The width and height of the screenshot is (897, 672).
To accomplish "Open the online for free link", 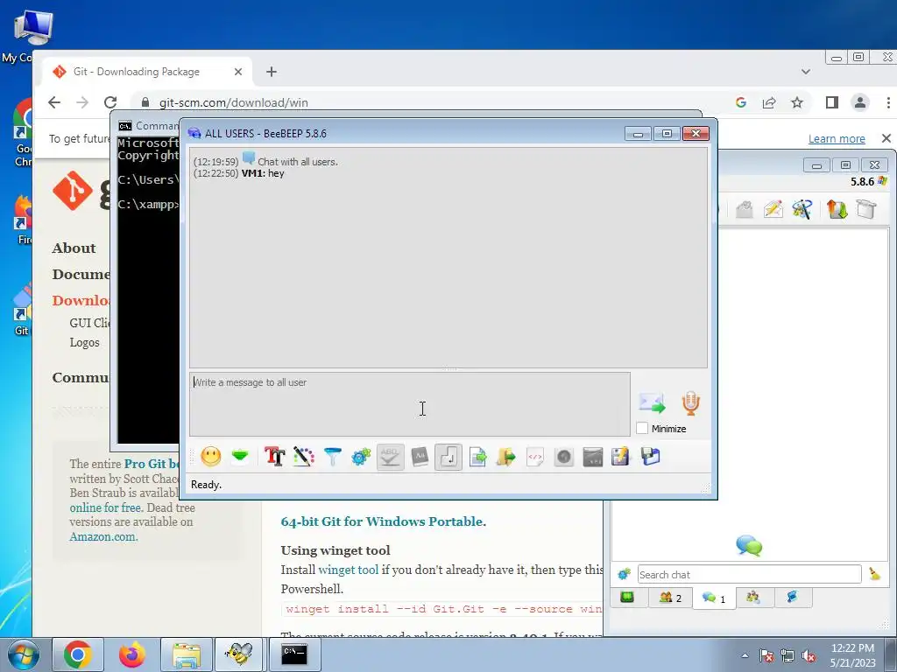I will click(x=105, y=507).
